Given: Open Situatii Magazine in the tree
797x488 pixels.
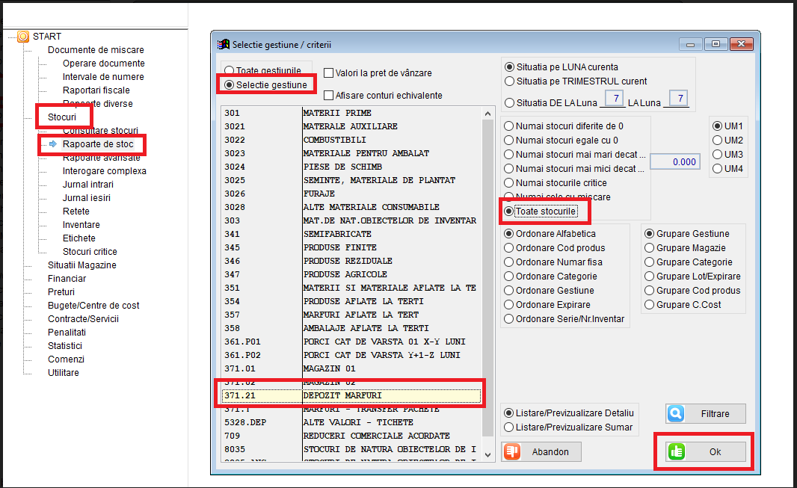Looking at the screenshot, I should pos(81,265).
